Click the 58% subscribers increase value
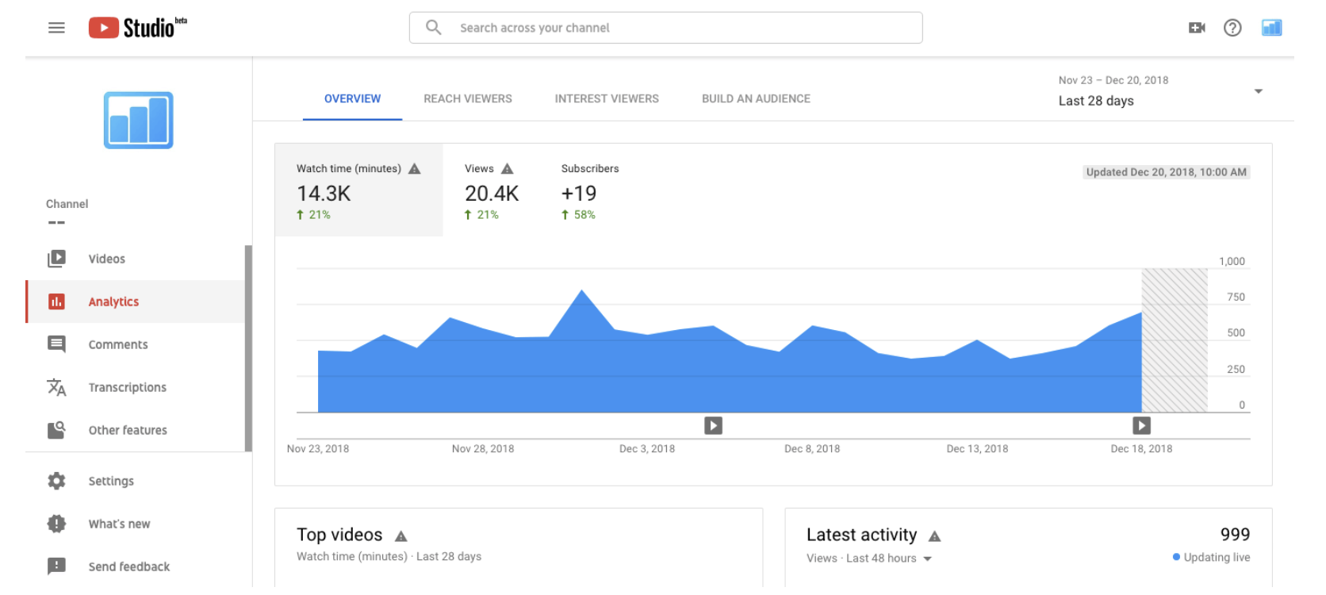The image size is (1326, 595). [584, 215]
